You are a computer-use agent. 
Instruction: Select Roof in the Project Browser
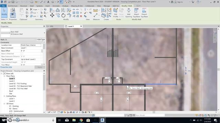[11, 91]
